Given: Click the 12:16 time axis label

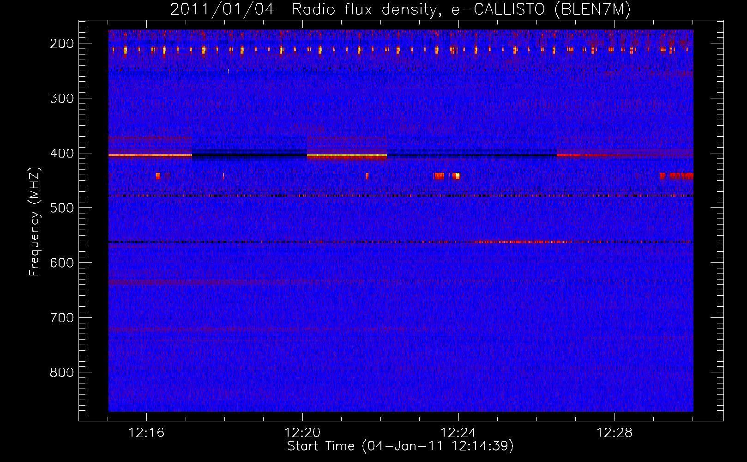Looking at the screenshot, I should coord(146,433).
